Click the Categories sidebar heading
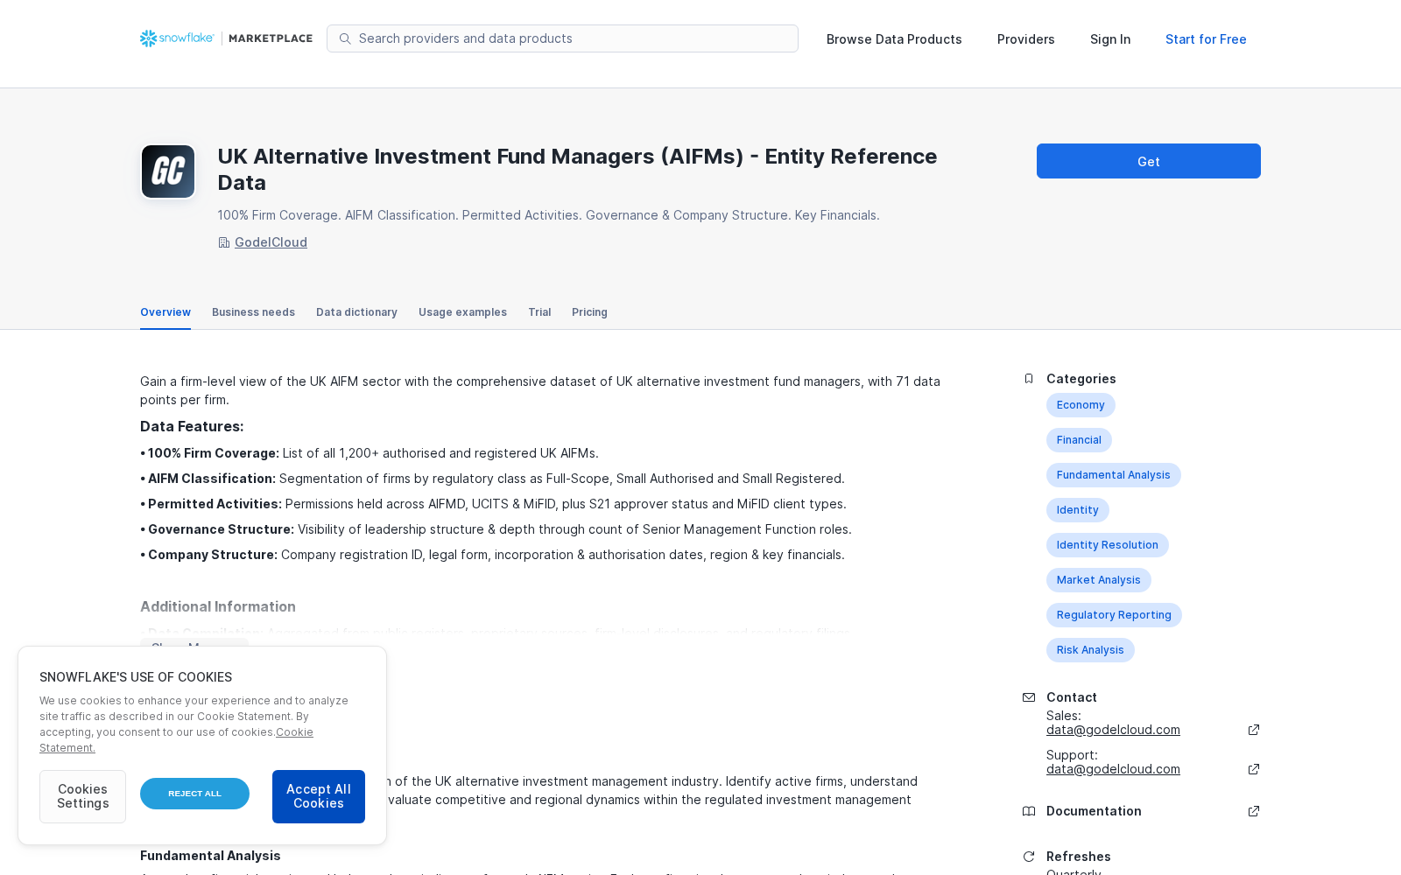The width and height of the screenshot is (1401, 875). (x=1081, y=379)
